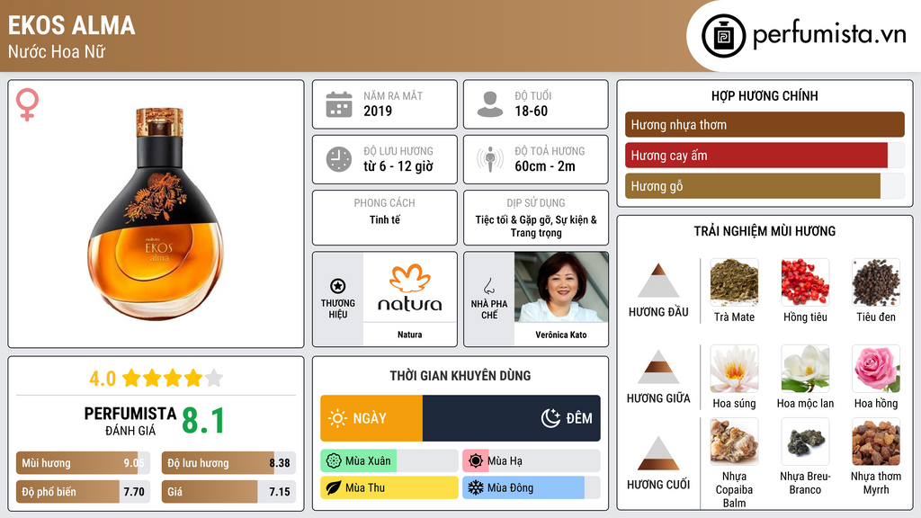Open the Hoa hồng note thumbnail
Viewport: 921px width, 518px height.
click(876, 369)
